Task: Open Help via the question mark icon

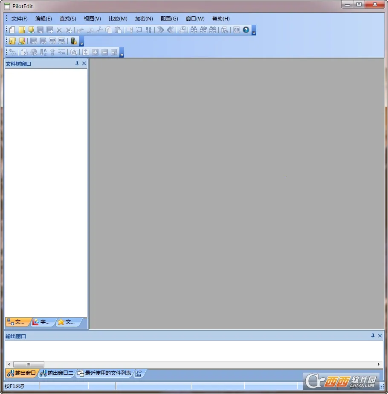Action: pyautogui.click(x=246, y=30)
